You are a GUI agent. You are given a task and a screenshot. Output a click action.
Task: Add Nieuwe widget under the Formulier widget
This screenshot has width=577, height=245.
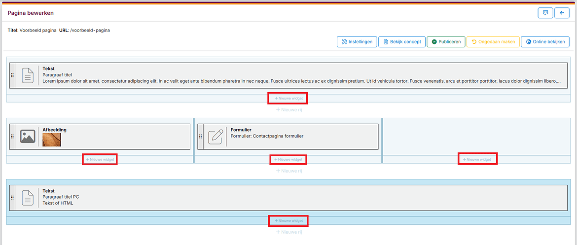[x=288, y=159]
